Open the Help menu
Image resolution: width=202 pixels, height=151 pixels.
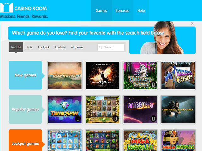tap(141, 11)
